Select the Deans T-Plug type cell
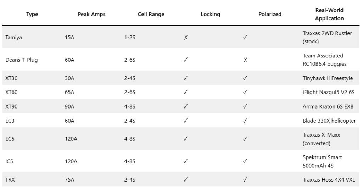This screenshot has width=363, height=189. (x=22, y=60)
